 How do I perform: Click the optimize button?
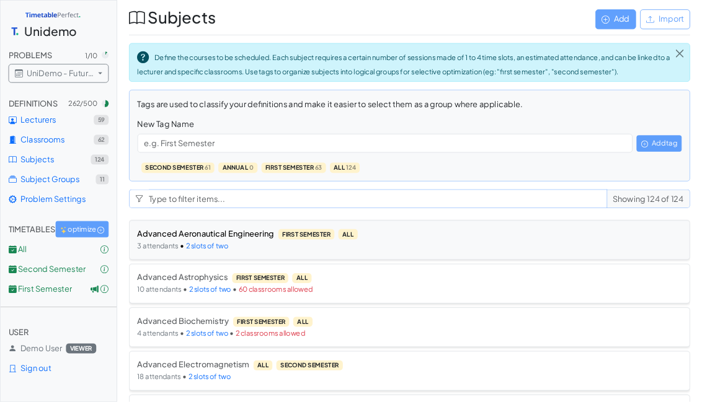(x=82, y=229)
